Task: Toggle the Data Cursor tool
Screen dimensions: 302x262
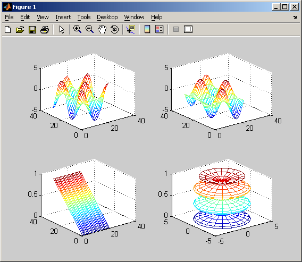Action: 131,29
